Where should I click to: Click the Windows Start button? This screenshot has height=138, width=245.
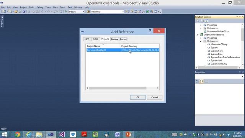click(x=4, y=135)
